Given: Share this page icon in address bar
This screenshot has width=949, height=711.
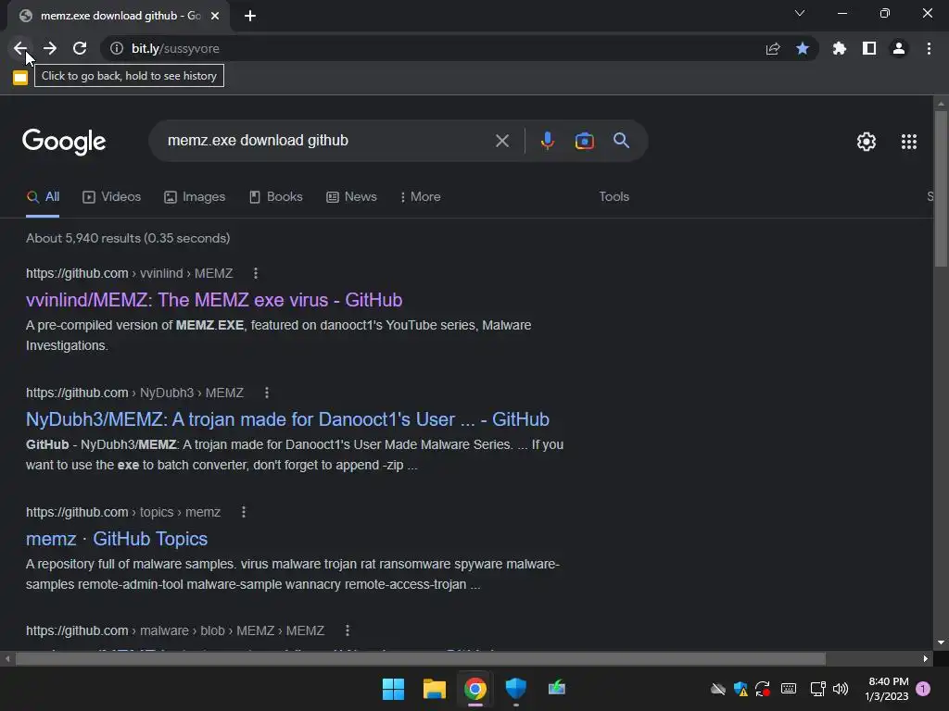Looking at the screenshot, I should 773,48.
